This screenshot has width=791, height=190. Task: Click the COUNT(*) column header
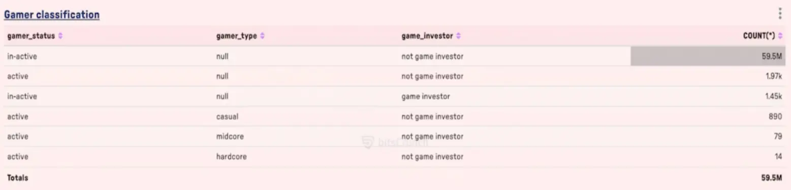coord(759,36)
